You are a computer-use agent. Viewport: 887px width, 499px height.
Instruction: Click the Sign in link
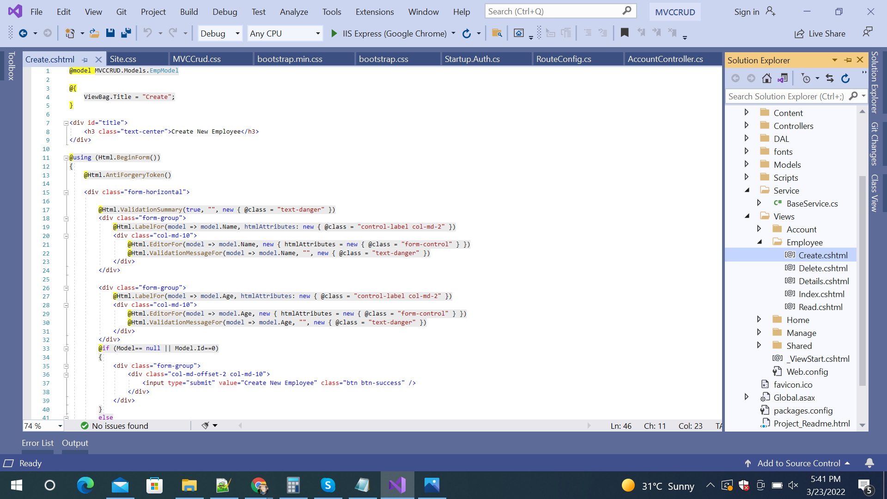pyautogui.click(x=746, y=12)
